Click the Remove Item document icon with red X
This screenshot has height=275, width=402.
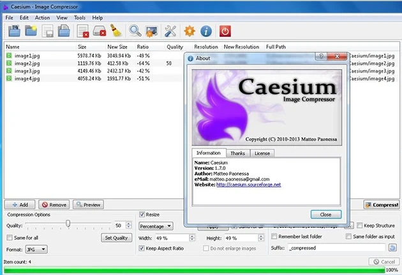(83, 31)
